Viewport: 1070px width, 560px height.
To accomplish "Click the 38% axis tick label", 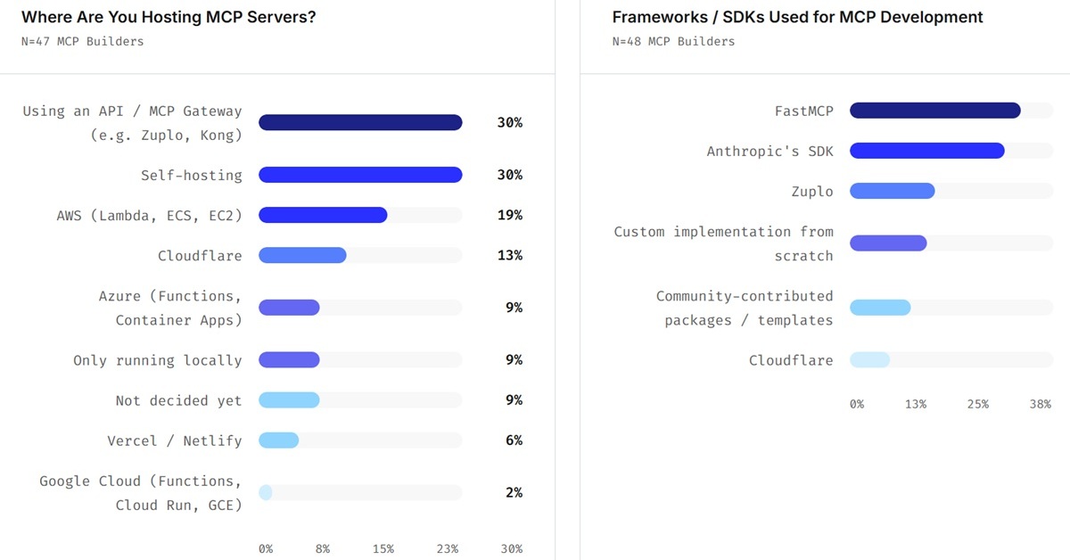I will point(1040,404).
